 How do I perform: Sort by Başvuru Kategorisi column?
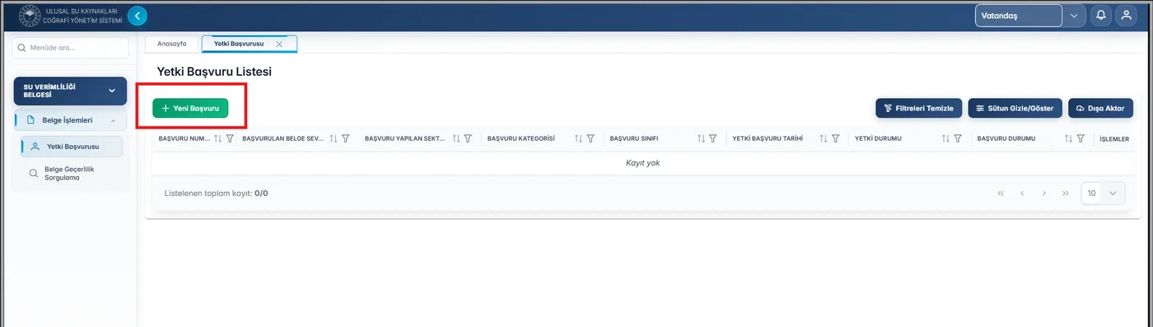pos(579,139)
